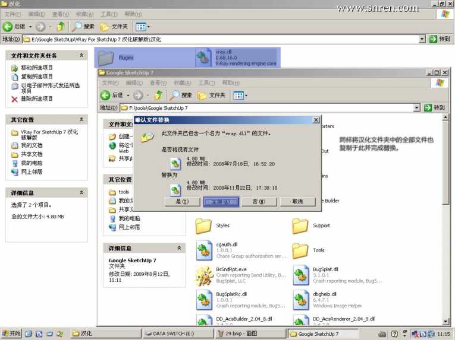Click 移动所选项目 (move selected items) task
This screenshot has height=340, width=455.
pyautogui.click(x=37, y=68)
